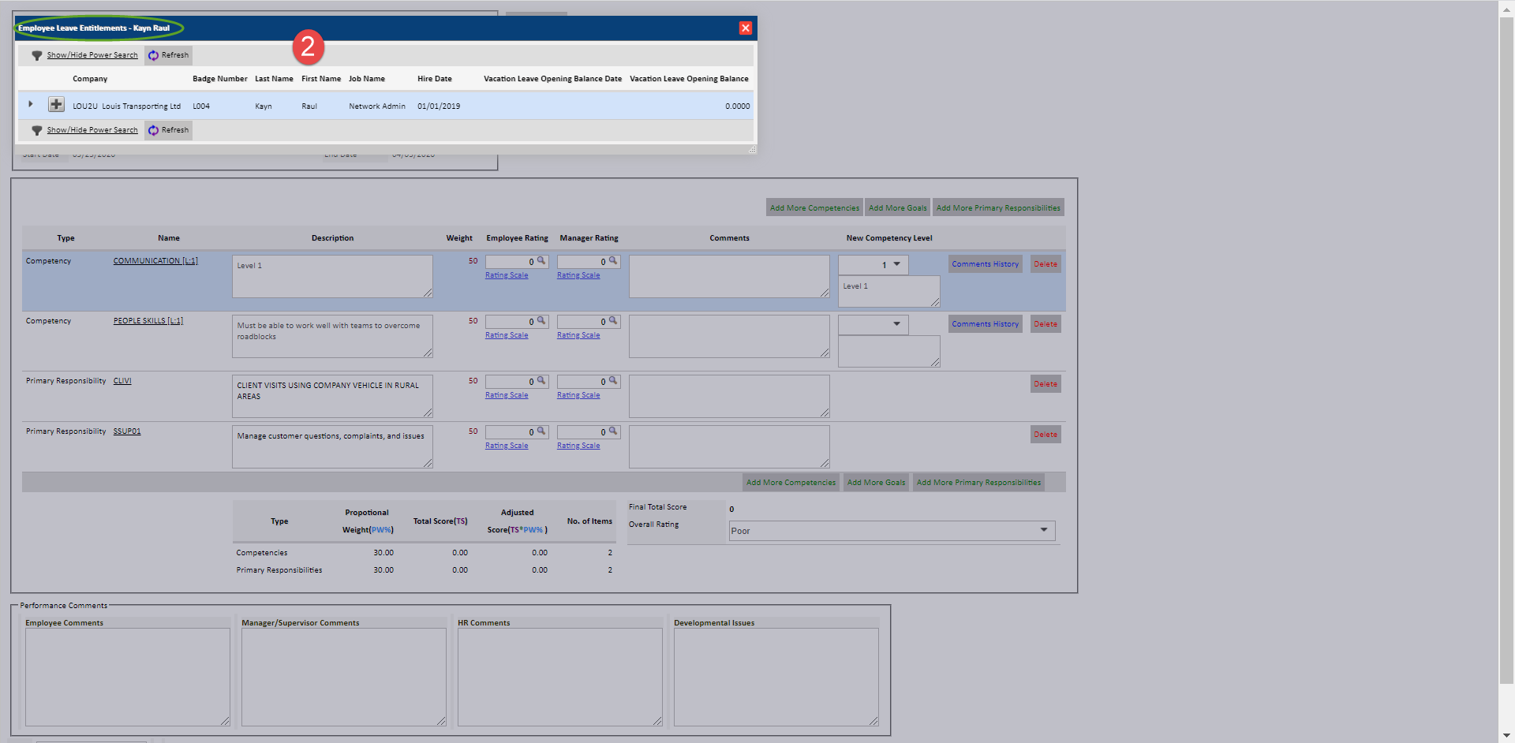Open Comments History for PEOPLE SKILLS
The image size is (1515, 743).
tap(985, 324)
